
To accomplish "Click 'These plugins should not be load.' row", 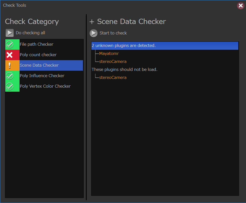I will click(x=125, y=69).
